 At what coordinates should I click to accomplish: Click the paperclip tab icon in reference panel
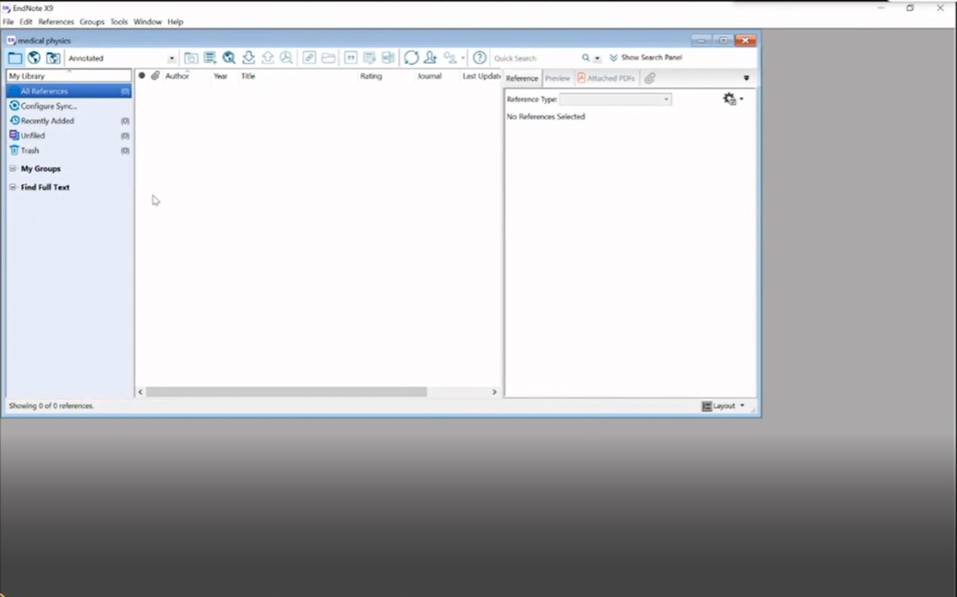pyautogui.click(x=650, y=78)
